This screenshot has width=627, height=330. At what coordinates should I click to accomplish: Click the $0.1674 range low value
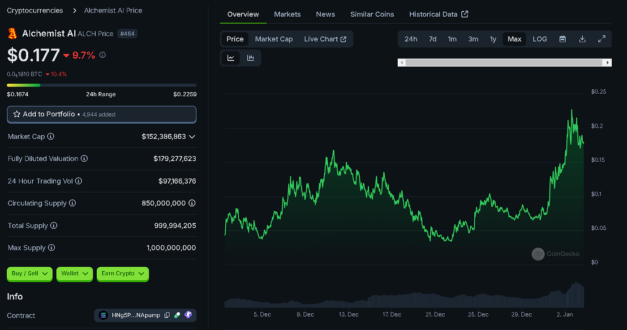pos(18,94)
